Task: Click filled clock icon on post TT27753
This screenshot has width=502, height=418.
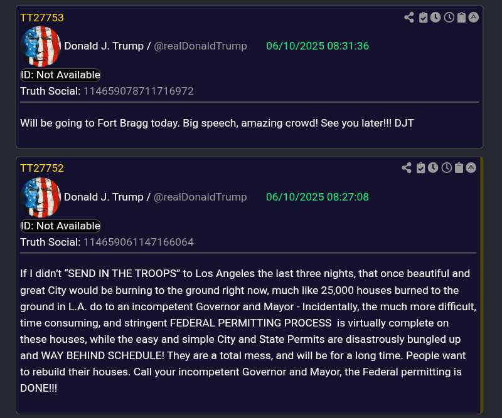Action: point(435,18)
